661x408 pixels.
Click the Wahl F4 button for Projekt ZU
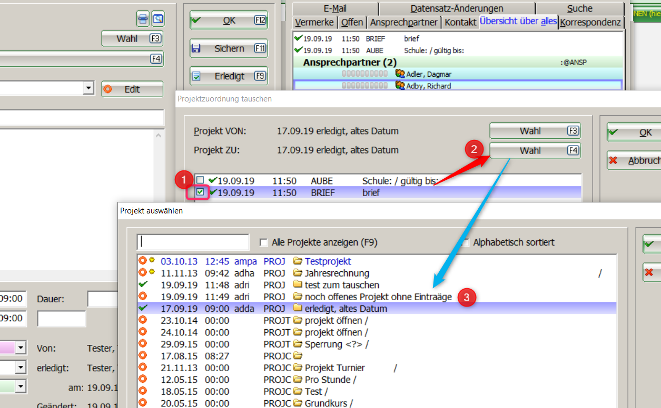[x=535, y=150]
